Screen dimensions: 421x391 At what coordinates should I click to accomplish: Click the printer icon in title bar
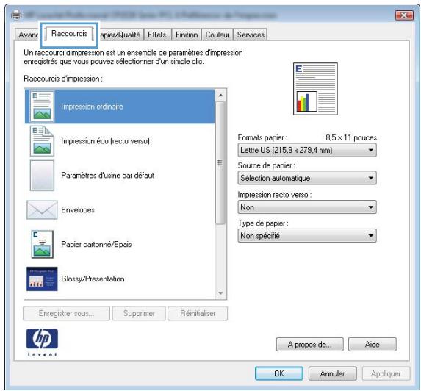point(16,15)
